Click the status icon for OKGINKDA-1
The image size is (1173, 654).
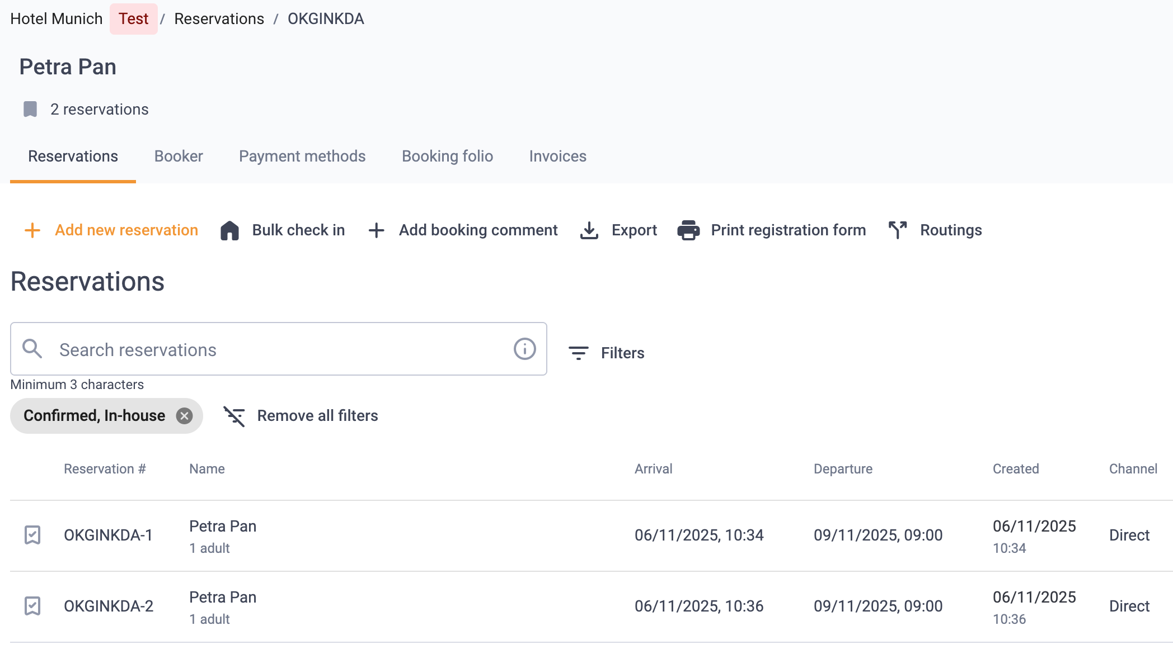[32, 535]
